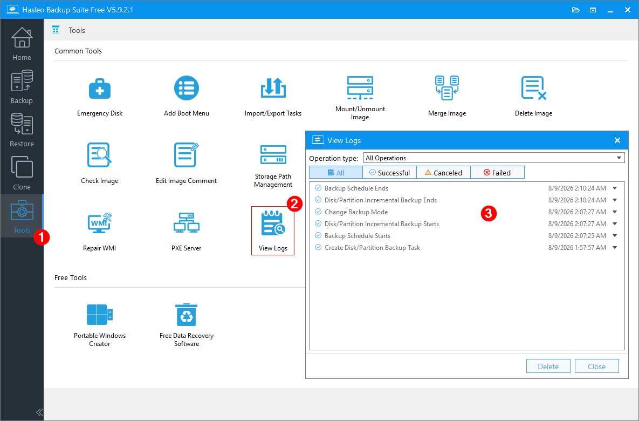Launch the Check Image tool

[99, 163]
